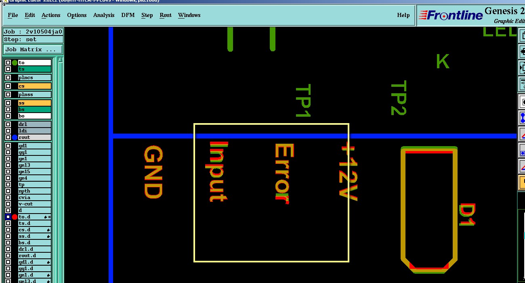
Task: Toggle the checkbox for layer plnss
Action: 8,94
